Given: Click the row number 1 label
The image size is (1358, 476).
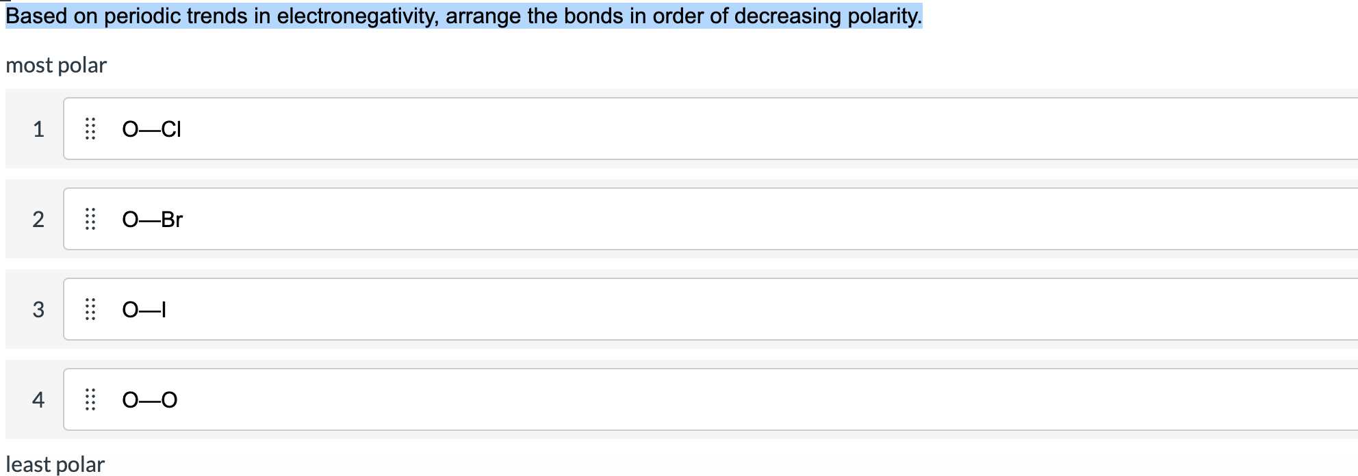Looking at the screenshot, I should (x=38, y=129).
